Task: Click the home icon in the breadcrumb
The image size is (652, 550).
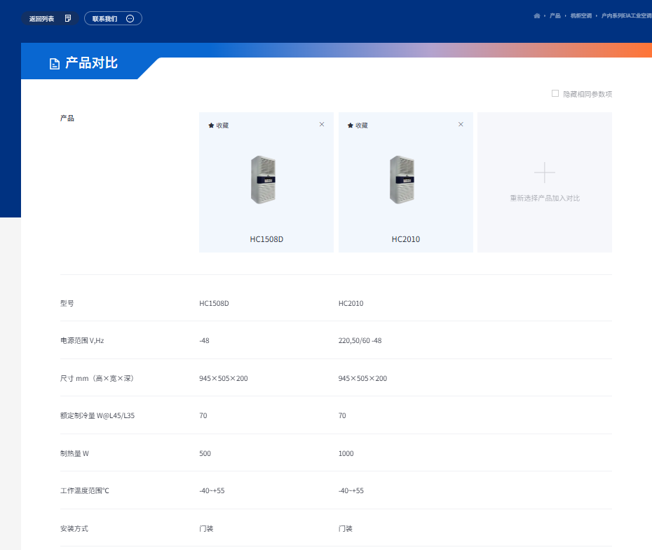Action: [x=536, y=14]
